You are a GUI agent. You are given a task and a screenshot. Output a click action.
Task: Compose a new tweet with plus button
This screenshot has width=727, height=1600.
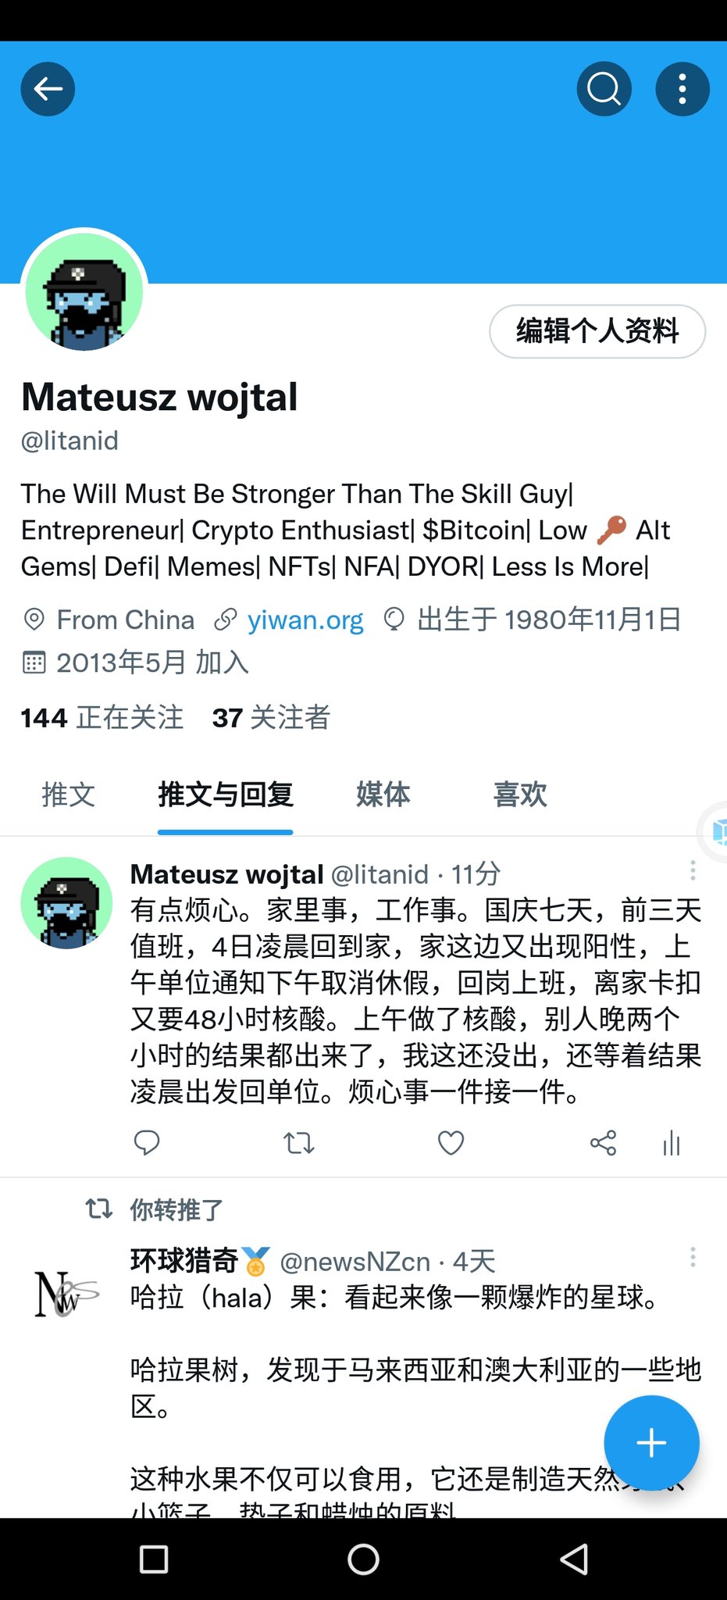(x=651, y=1442)
